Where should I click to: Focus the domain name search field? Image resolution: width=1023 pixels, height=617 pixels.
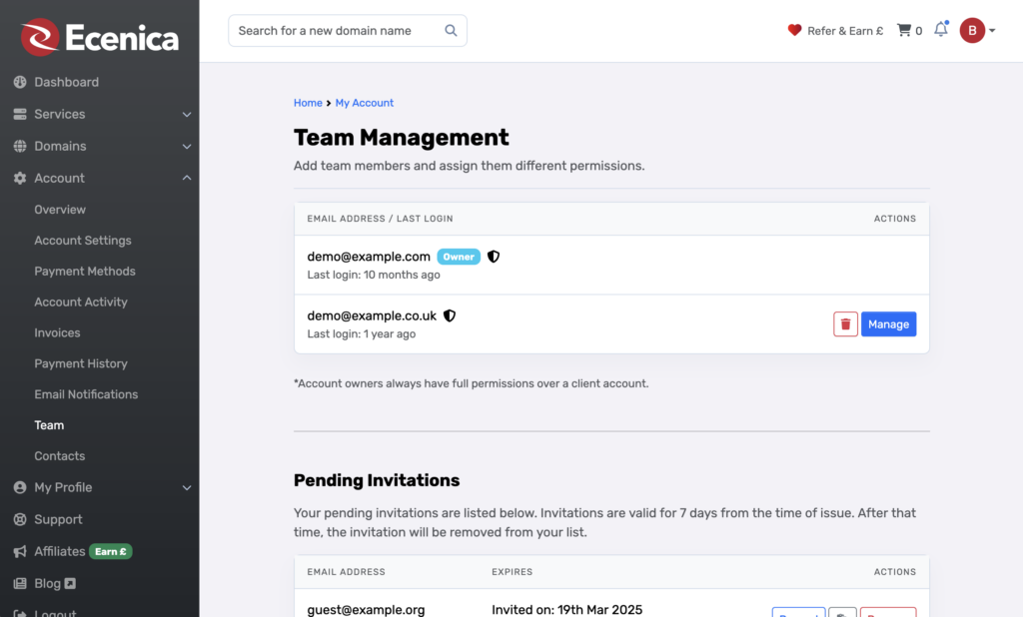347,31
